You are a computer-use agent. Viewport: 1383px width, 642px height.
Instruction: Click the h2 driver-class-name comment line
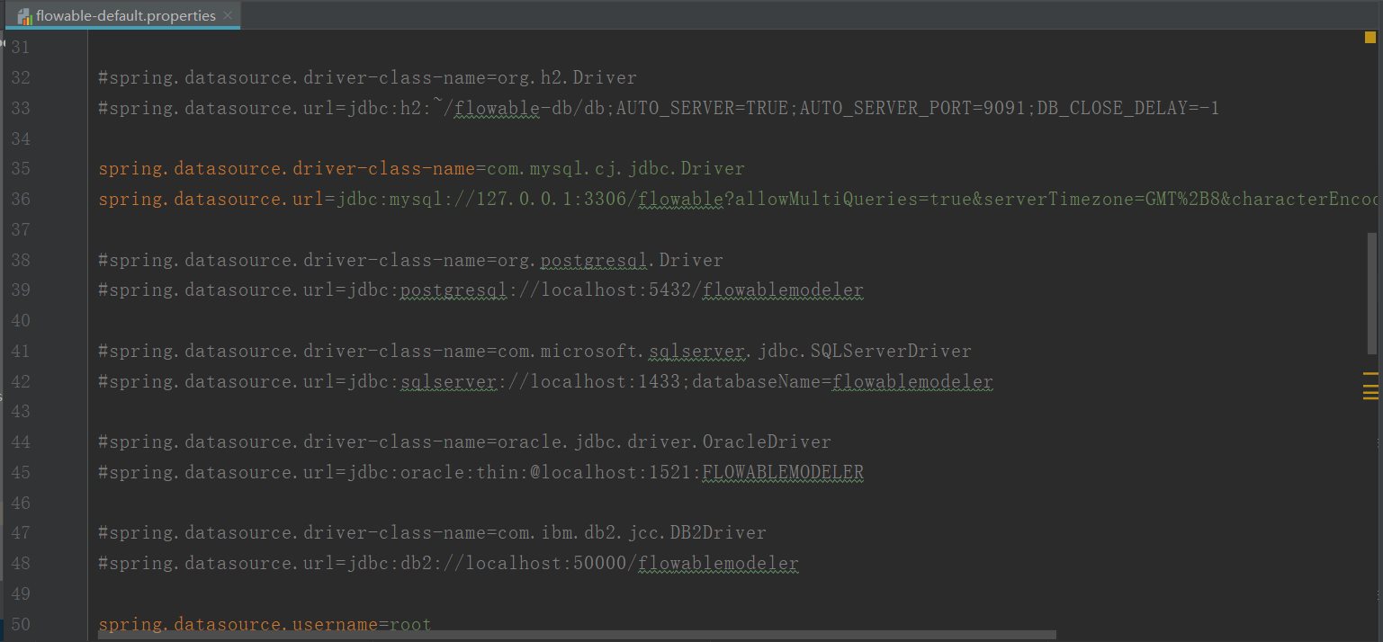[x=367, y=78]
